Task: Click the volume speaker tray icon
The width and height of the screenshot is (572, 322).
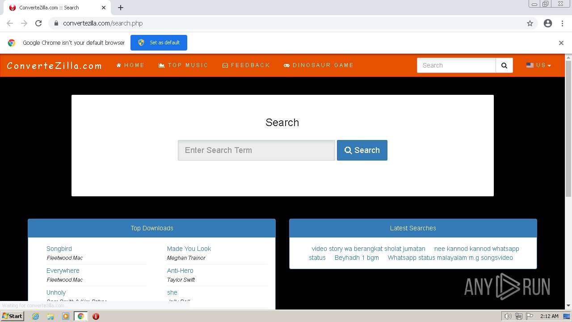Action: click(x=508, y=316)
